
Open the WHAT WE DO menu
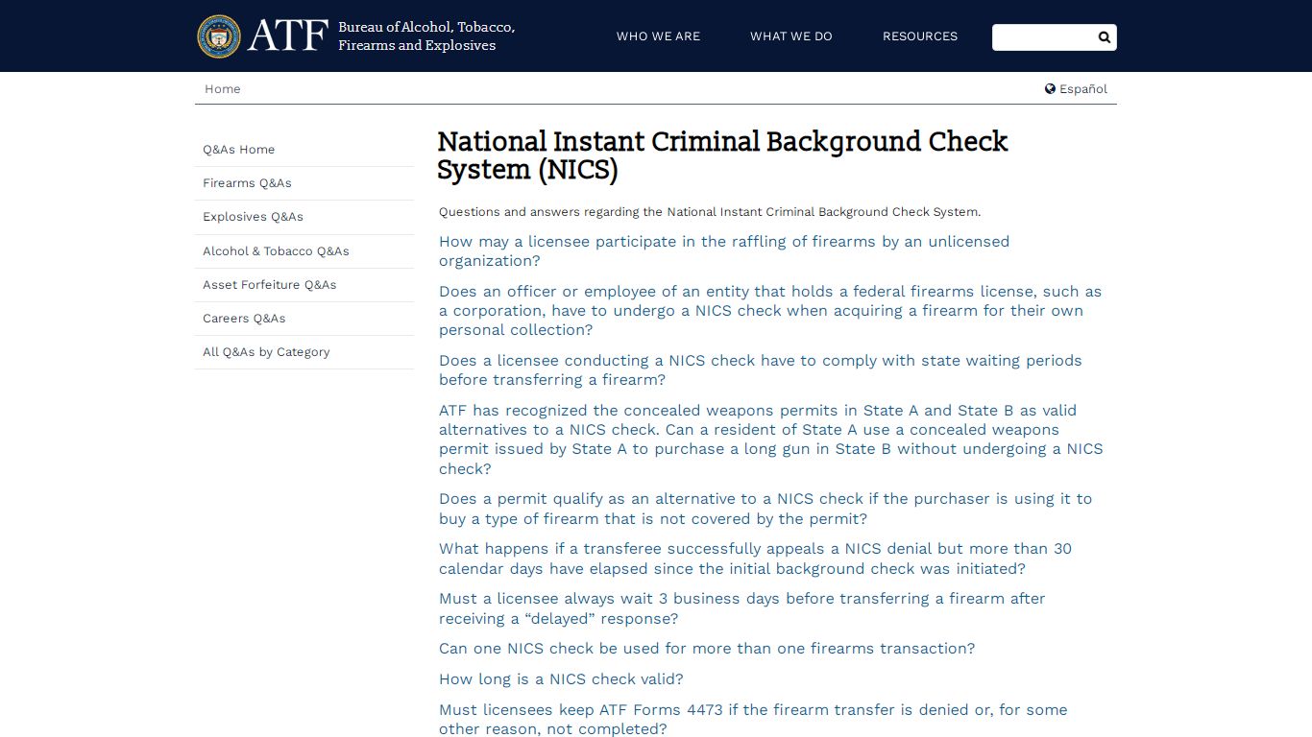point(791,36)
